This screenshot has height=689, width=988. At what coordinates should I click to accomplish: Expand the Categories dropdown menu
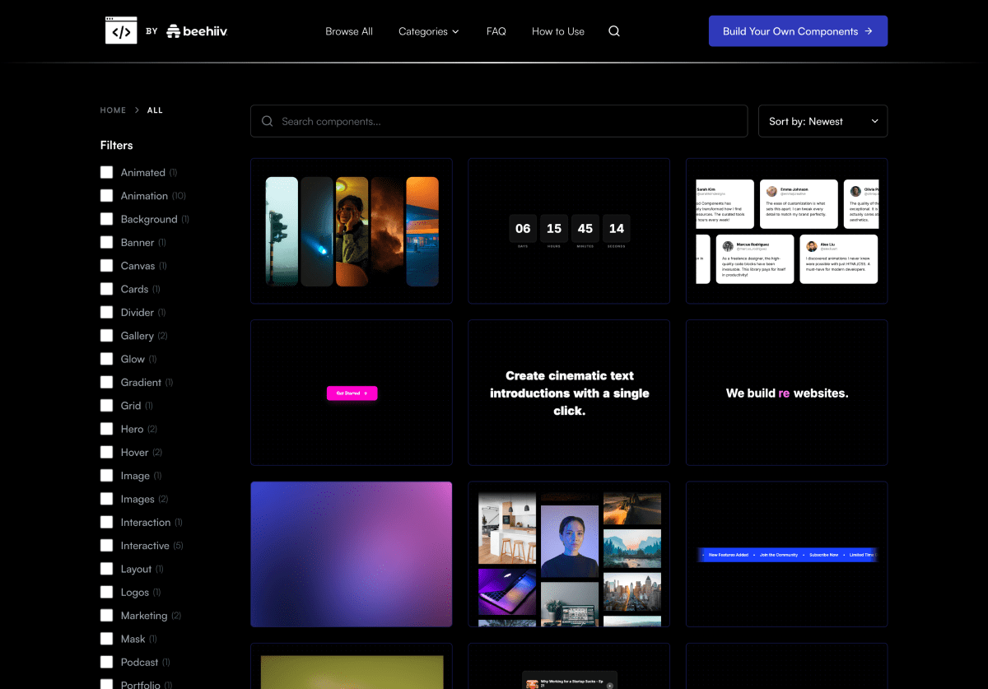pyautogui.click(x=428, y=31)
